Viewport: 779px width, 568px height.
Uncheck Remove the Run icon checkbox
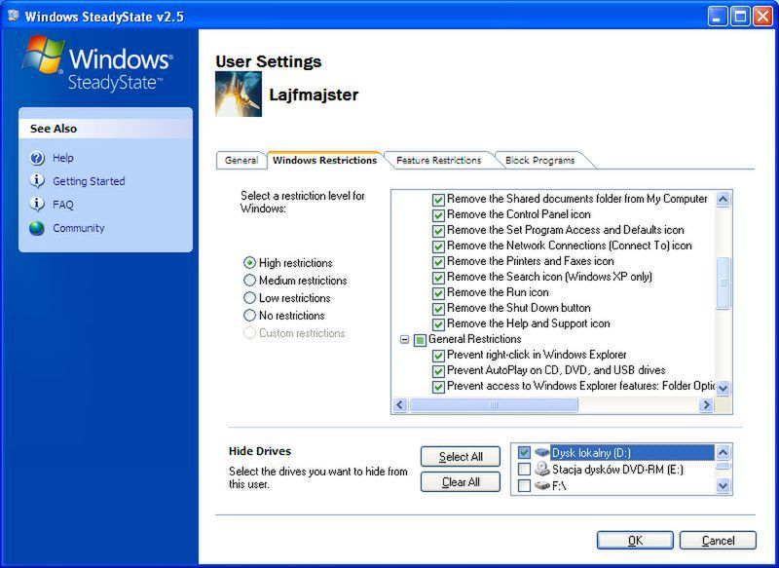point(438,293)
